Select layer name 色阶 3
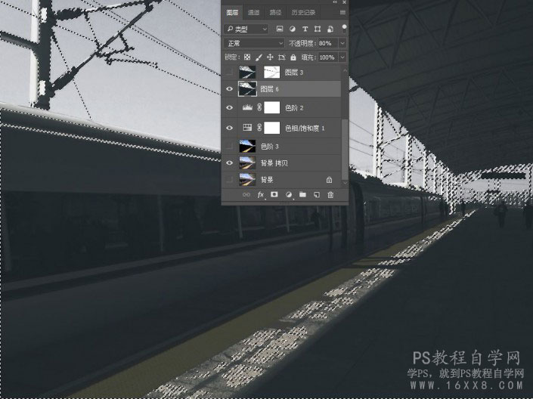 pyautogui.click(x=270, y=146)
